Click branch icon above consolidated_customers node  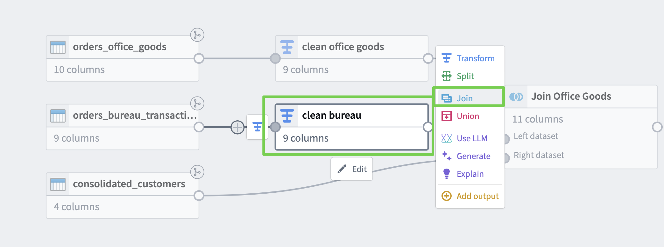click(x=197, y=172)
